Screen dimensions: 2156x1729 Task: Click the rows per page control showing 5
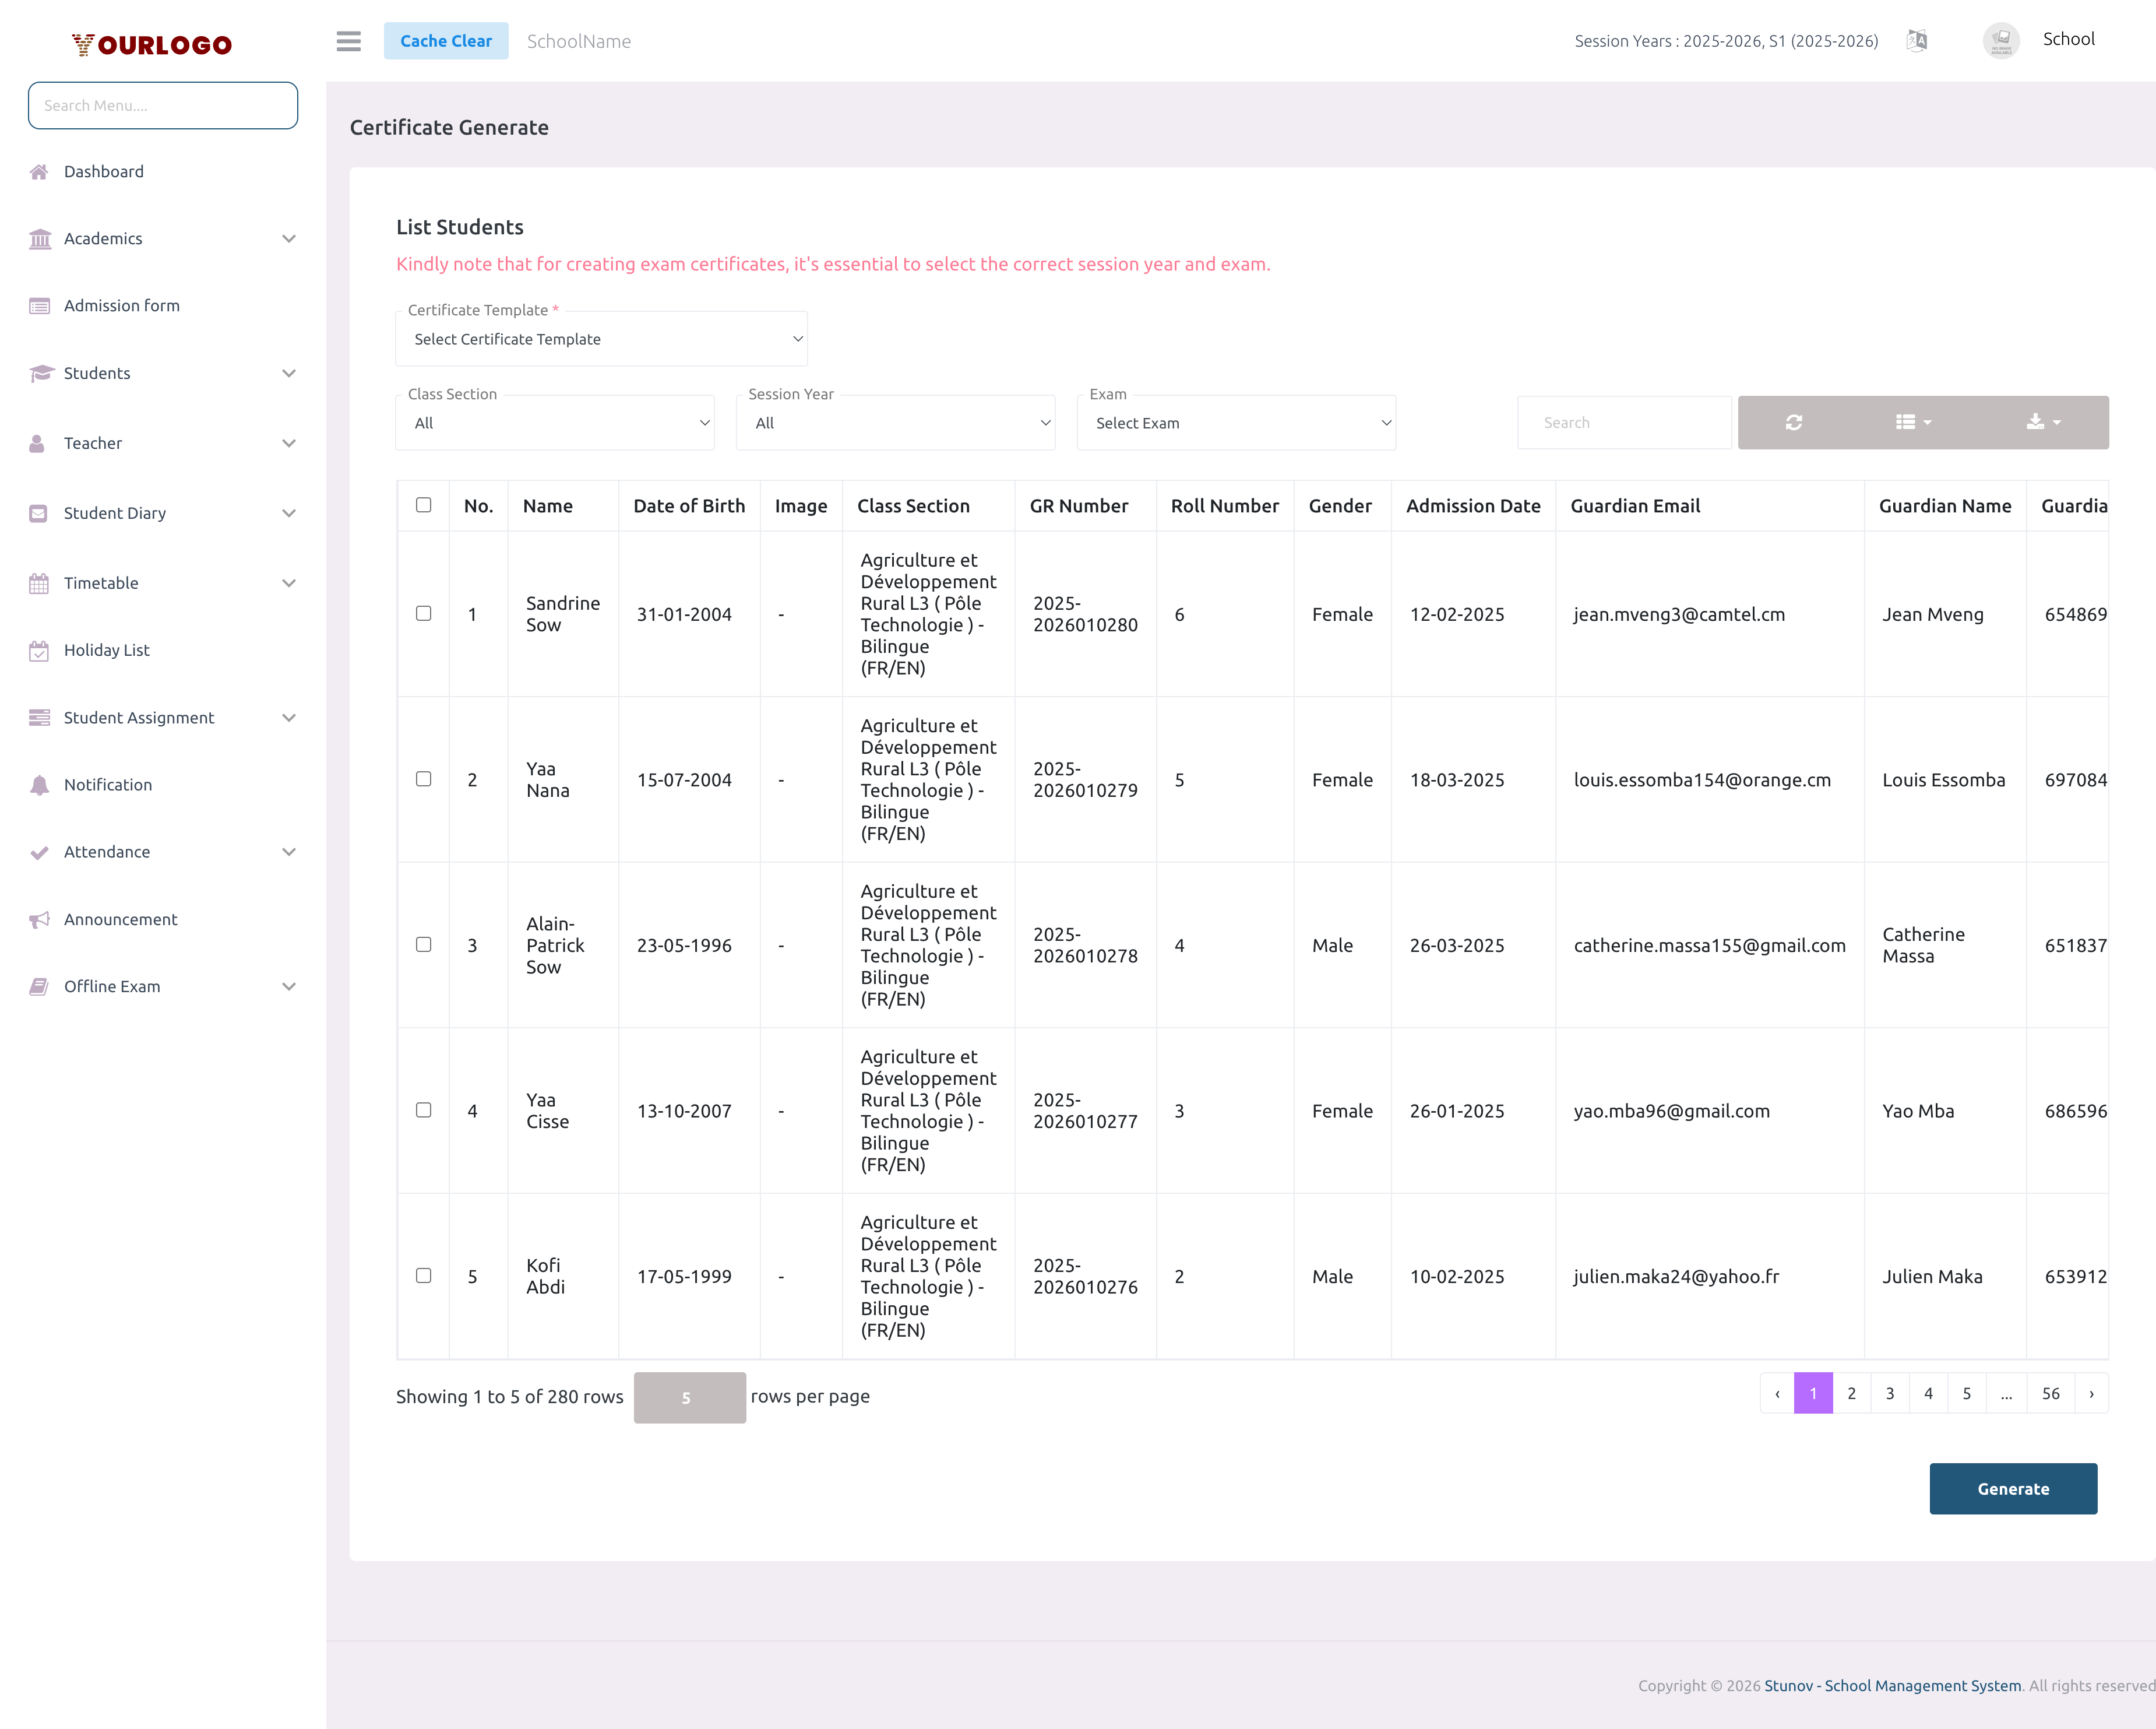688,1397
